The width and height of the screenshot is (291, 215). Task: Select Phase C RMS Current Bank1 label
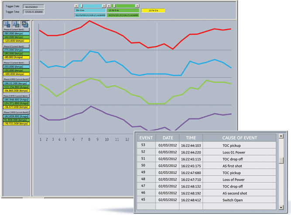[17, 113]
